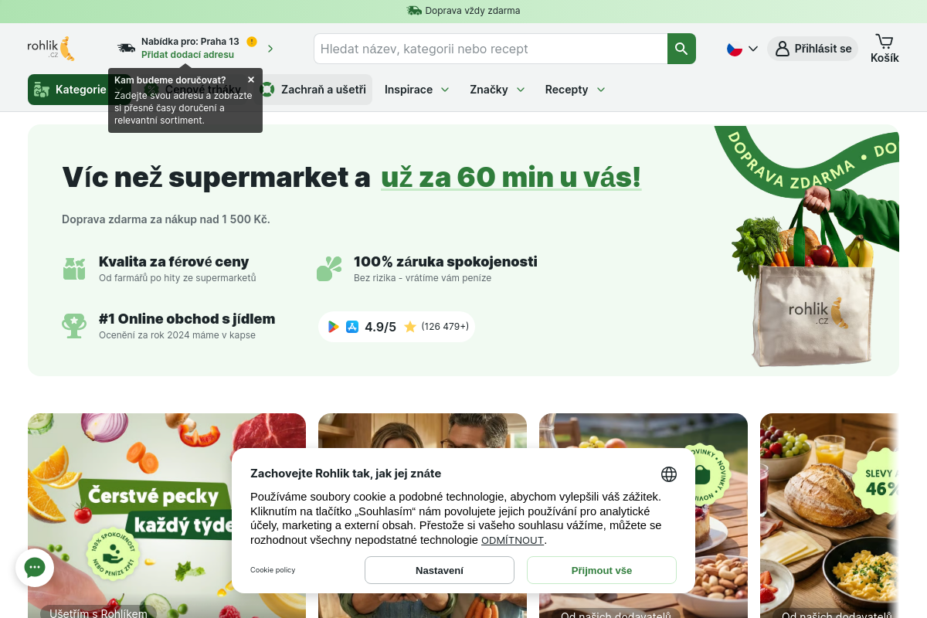This screenshot has height=618, width=927.
Task: Click the Přijmout vše cookie button
Action: 602,570
